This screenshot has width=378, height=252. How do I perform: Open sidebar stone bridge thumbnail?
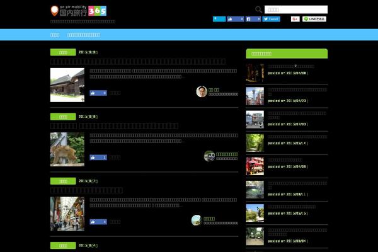(255, 190)
